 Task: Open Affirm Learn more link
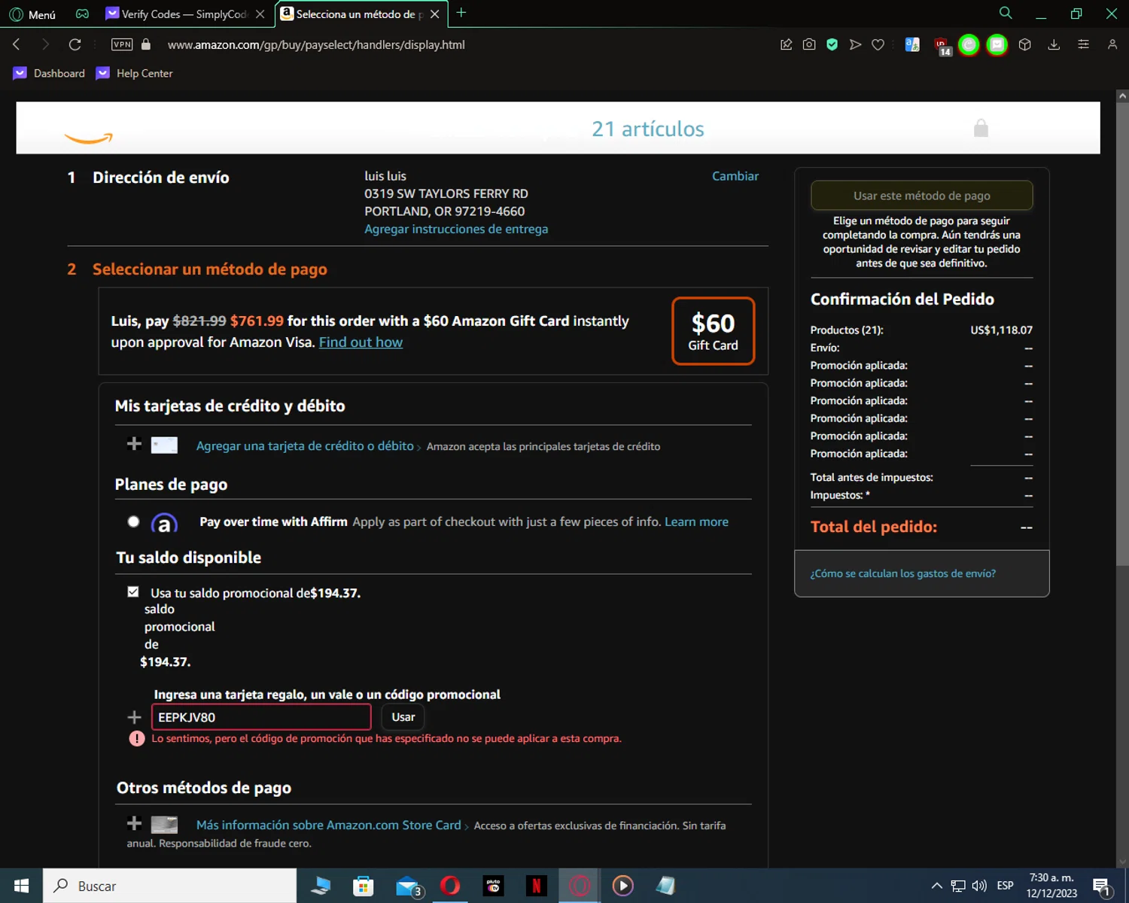[x=696, y=521]
